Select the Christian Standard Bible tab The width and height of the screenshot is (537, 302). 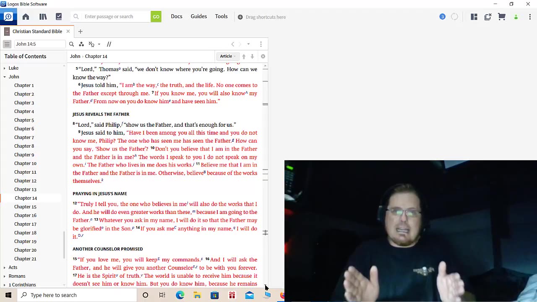click(37, 31)
